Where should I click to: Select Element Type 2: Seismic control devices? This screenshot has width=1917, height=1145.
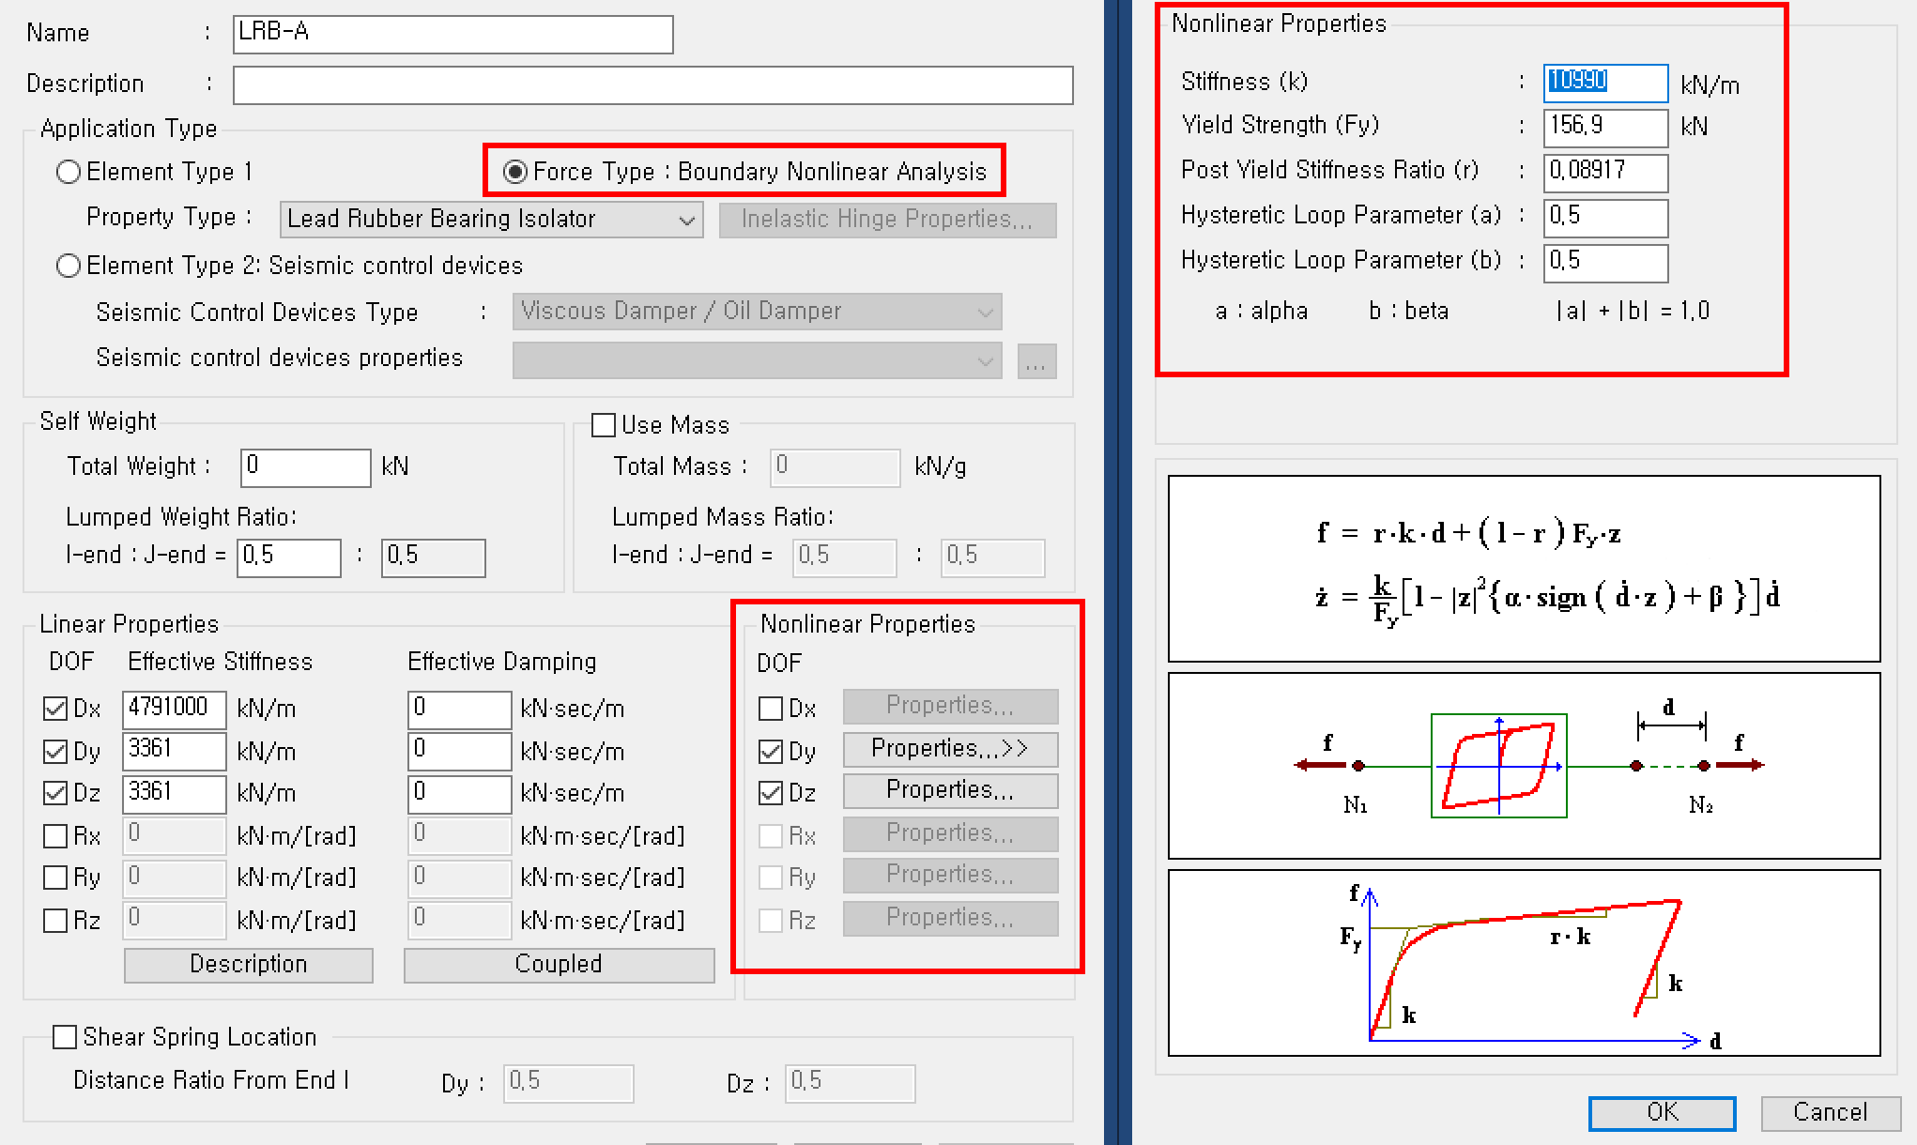pyautogui.click(x=68, y=266)
